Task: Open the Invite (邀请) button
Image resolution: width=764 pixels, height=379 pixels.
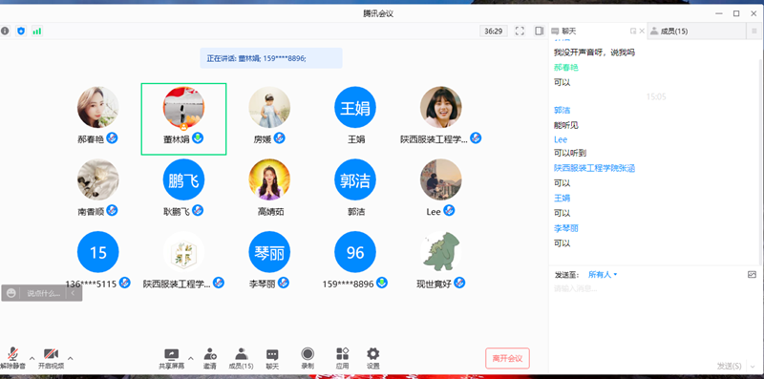Action: 210,358
